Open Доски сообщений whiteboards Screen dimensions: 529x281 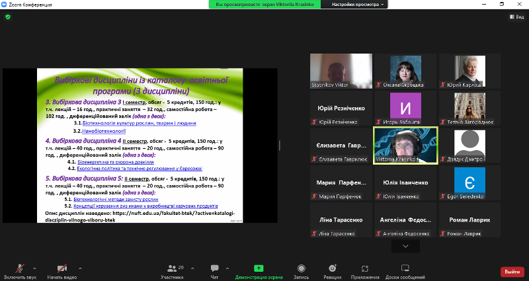point(405,272)
